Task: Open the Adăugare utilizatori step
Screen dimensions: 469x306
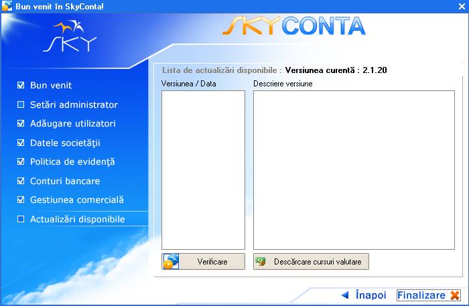Action: pos(72,123)
